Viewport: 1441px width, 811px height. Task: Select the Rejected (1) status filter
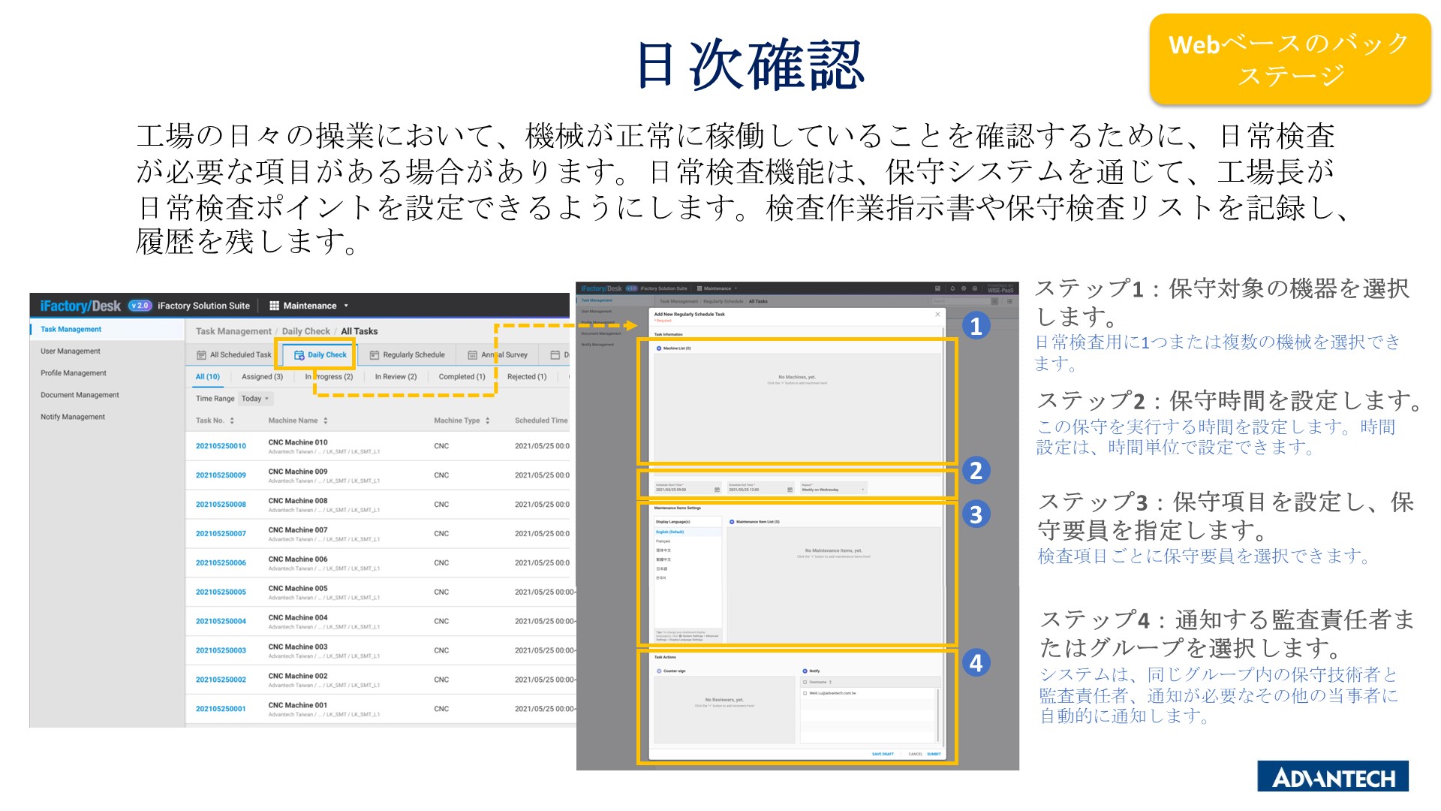tap(527, 377)
